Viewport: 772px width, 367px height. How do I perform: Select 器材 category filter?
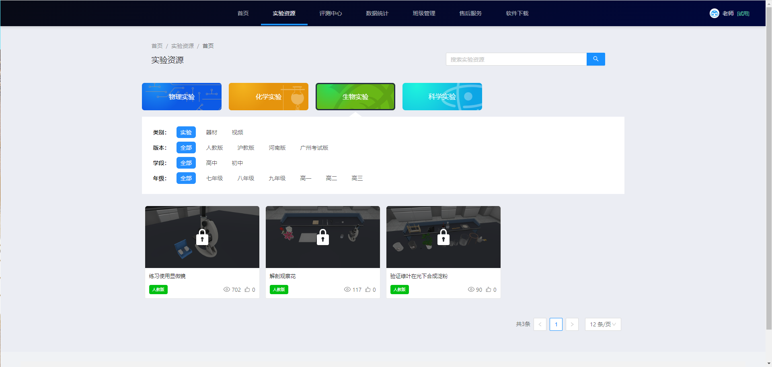pos(211,132)
